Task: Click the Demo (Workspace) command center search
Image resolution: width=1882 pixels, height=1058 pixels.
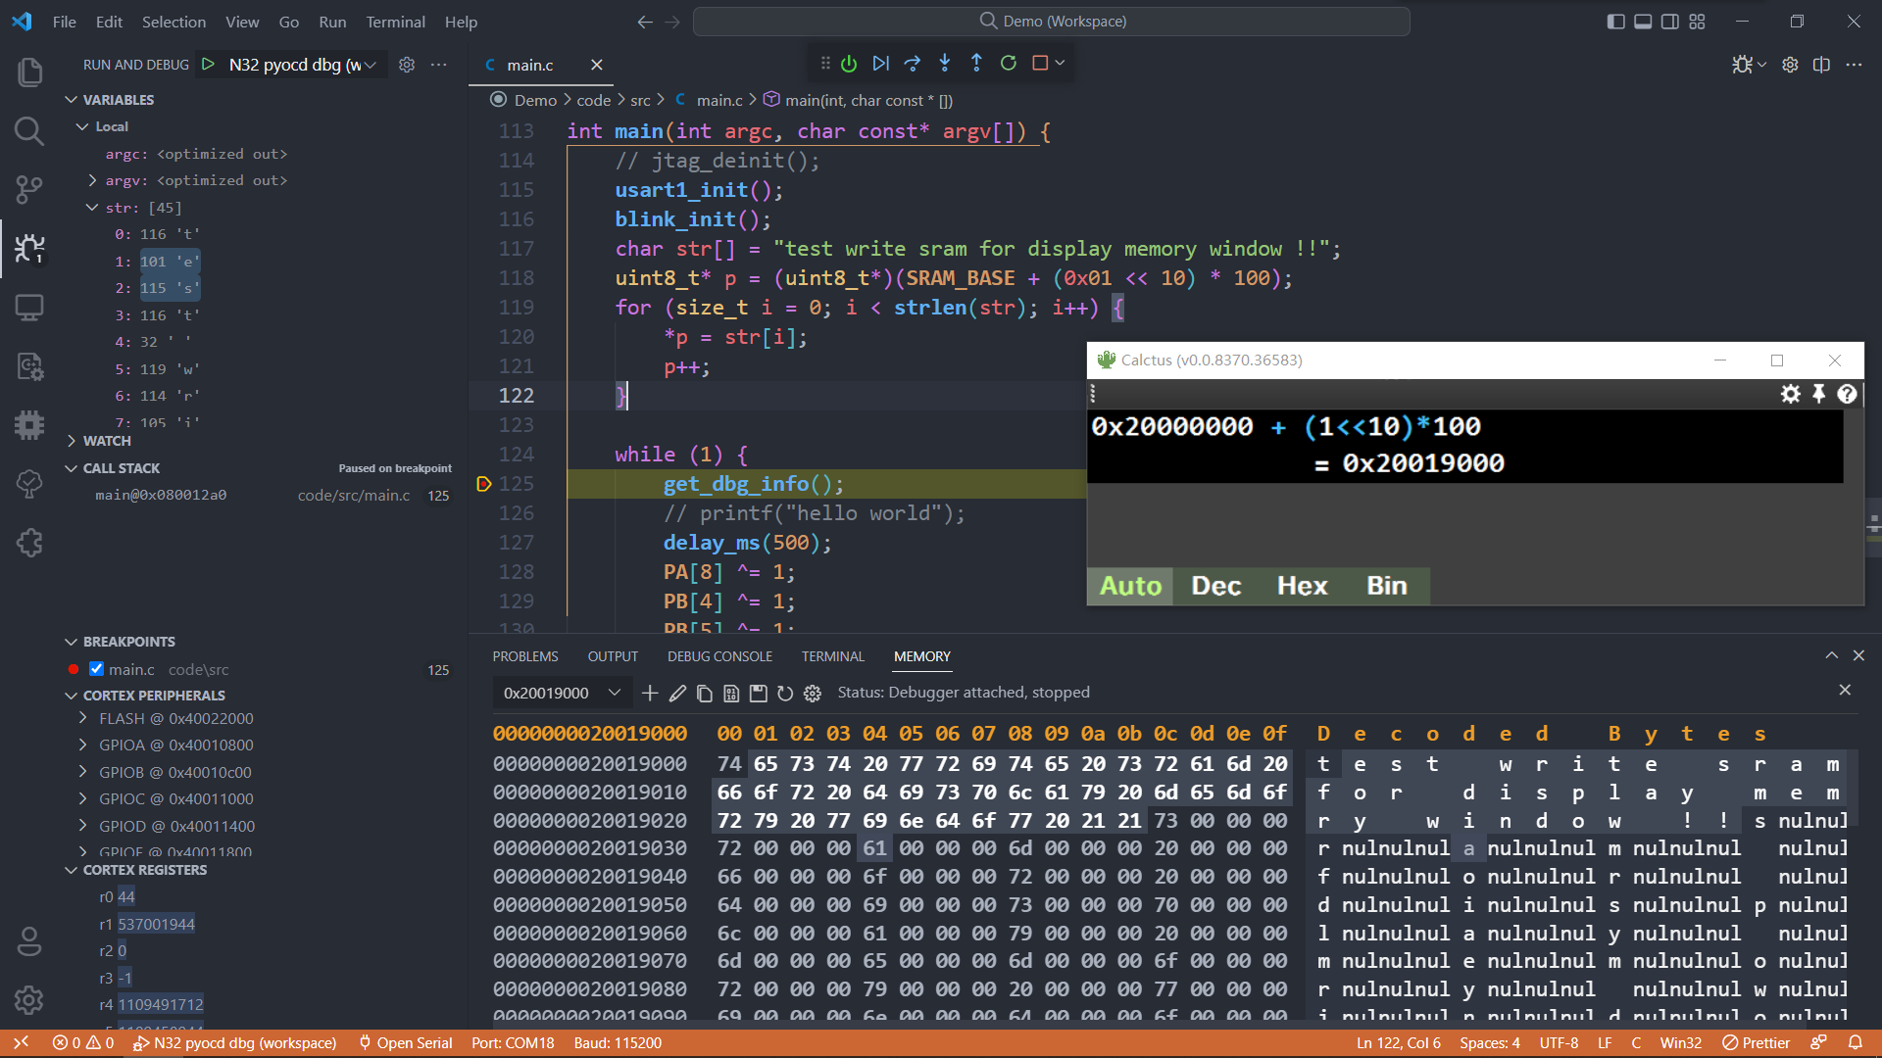Action: [1051, 22]
